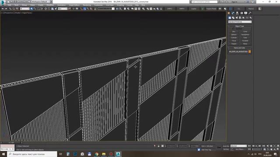280x157 pixels.
Task: Click the Redo arrow in main toolbar
Action: click(6, 9)
